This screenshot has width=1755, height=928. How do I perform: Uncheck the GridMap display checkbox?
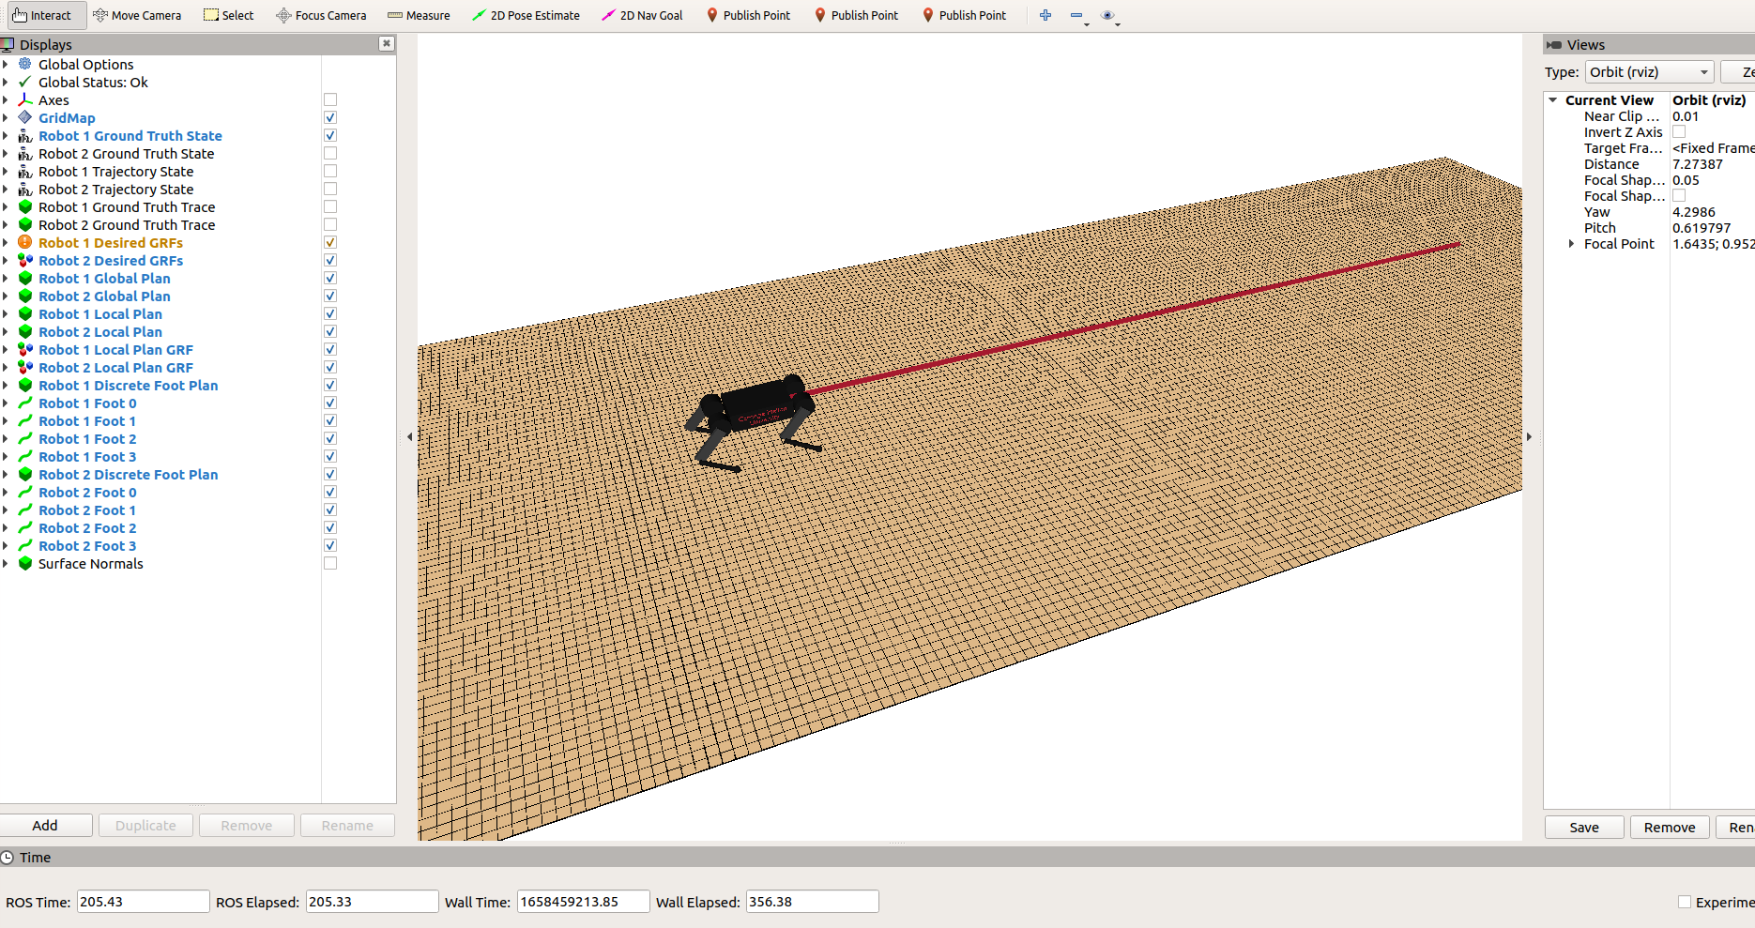330,117
